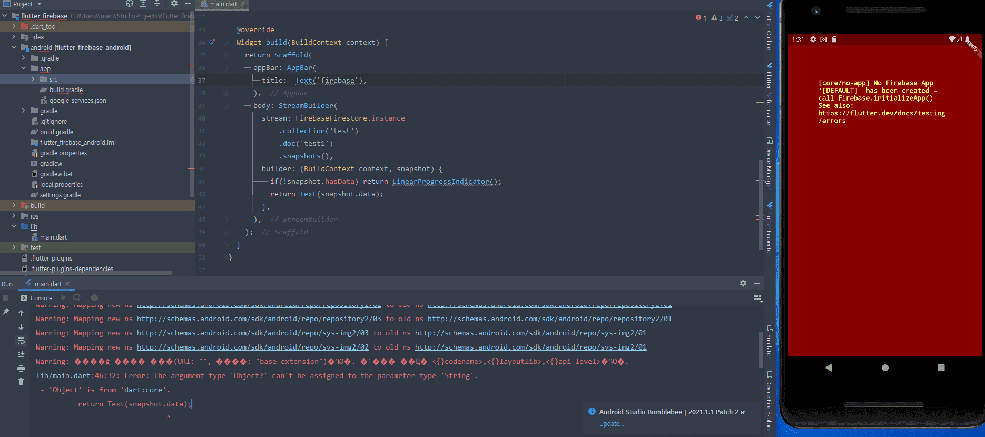Click the Print console icon
This screenshot has height=437, width=985.
(x=21, y=368)
